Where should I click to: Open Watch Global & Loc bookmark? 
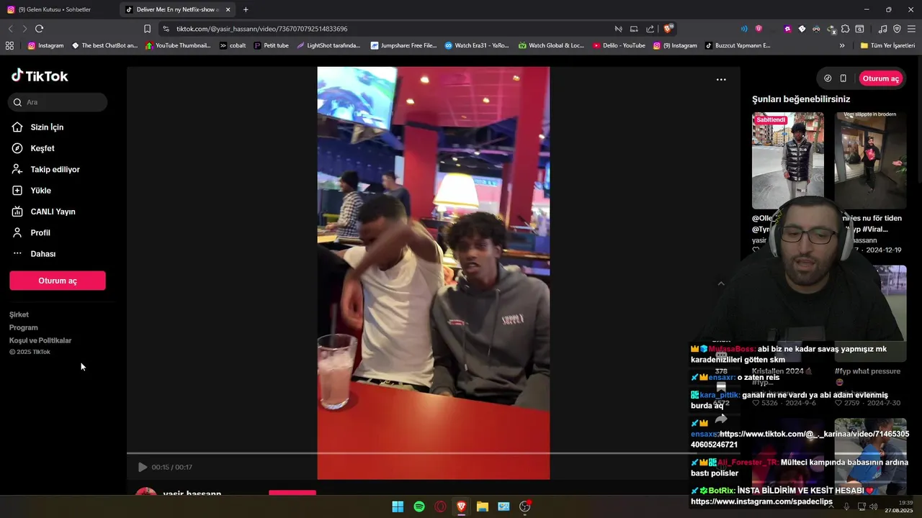point(551,45)
